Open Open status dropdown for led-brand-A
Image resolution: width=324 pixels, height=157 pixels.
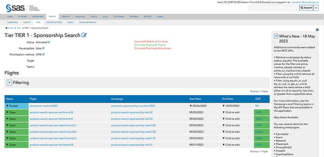click(17, 145)
